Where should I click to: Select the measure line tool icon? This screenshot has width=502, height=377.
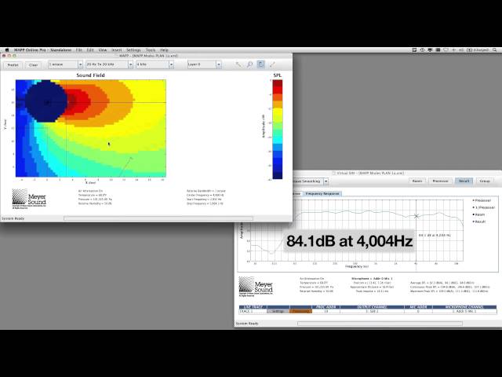click(x=238, y=64)
